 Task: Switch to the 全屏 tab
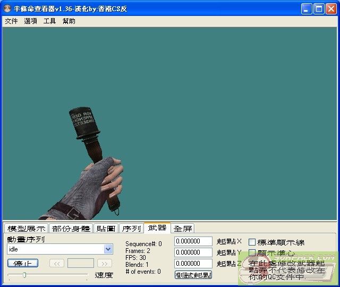coord(183,229)
